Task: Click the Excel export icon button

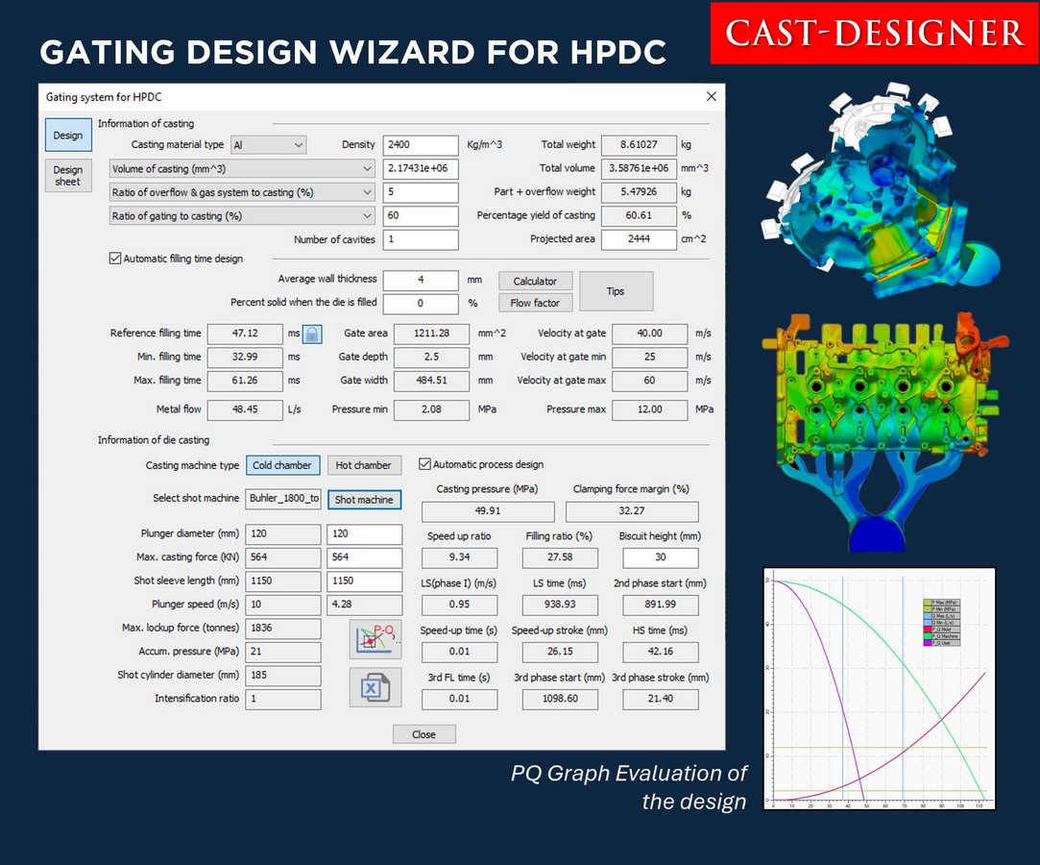Action: pyautogui.click(x=375, y=688)
